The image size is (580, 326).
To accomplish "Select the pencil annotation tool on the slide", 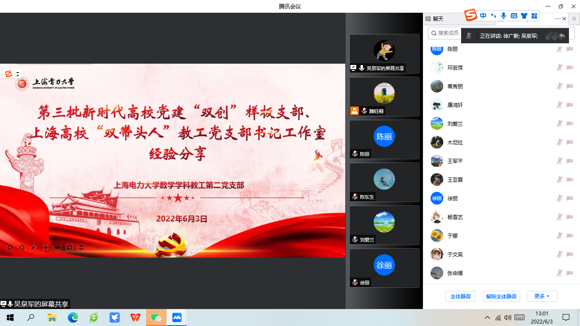I will click(x=34, y=247).
